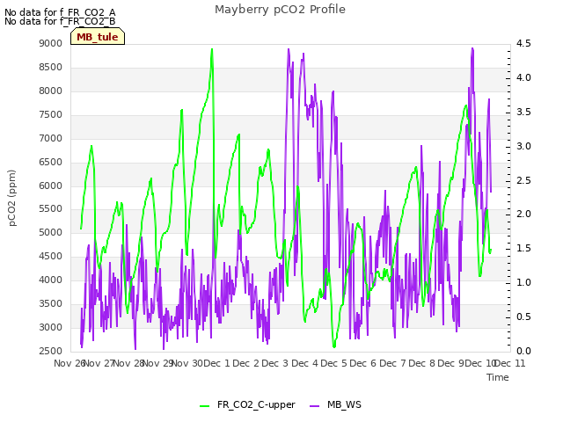Click the 7500 left-axis tick label
Screen dimensions: 563x422
pyautogui.click(x=51, y=114)
